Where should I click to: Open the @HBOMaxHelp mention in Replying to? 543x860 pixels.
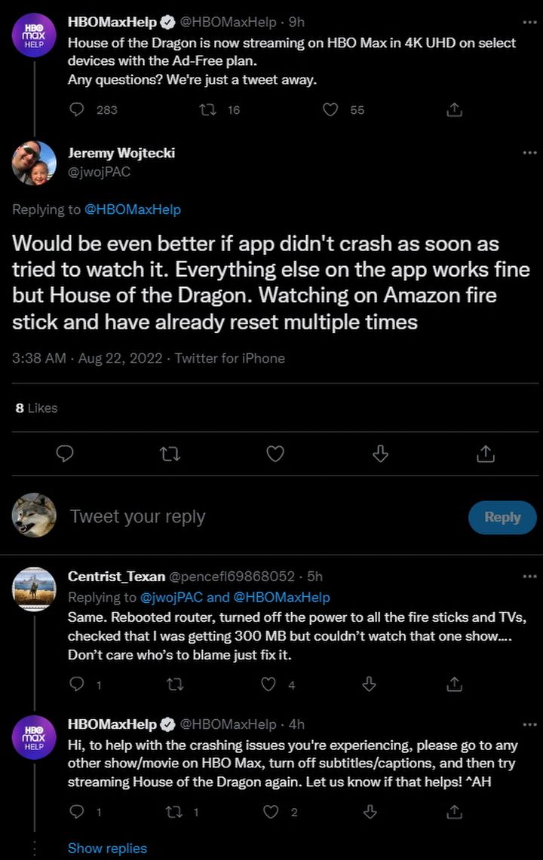click(133, 209)
